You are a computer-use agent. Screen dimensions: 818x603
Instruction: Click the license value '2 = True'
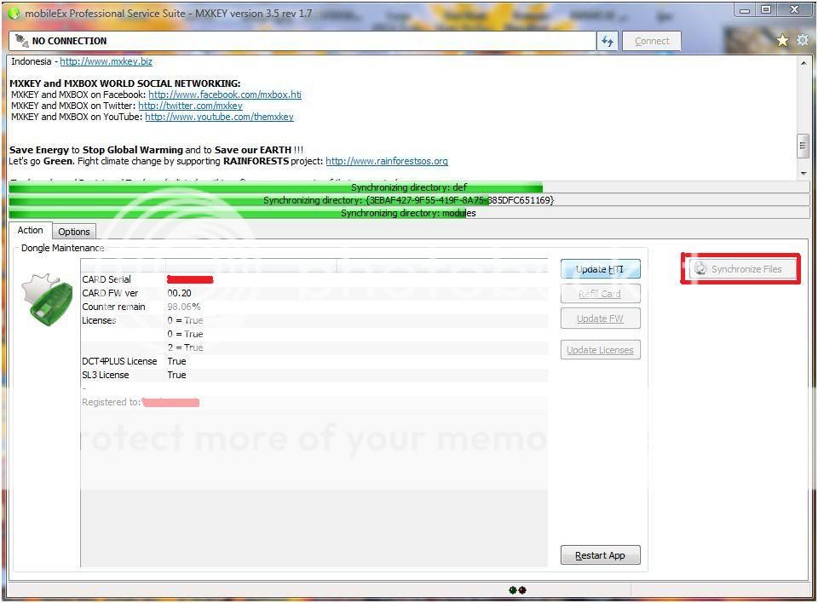(x=185, y=347)
